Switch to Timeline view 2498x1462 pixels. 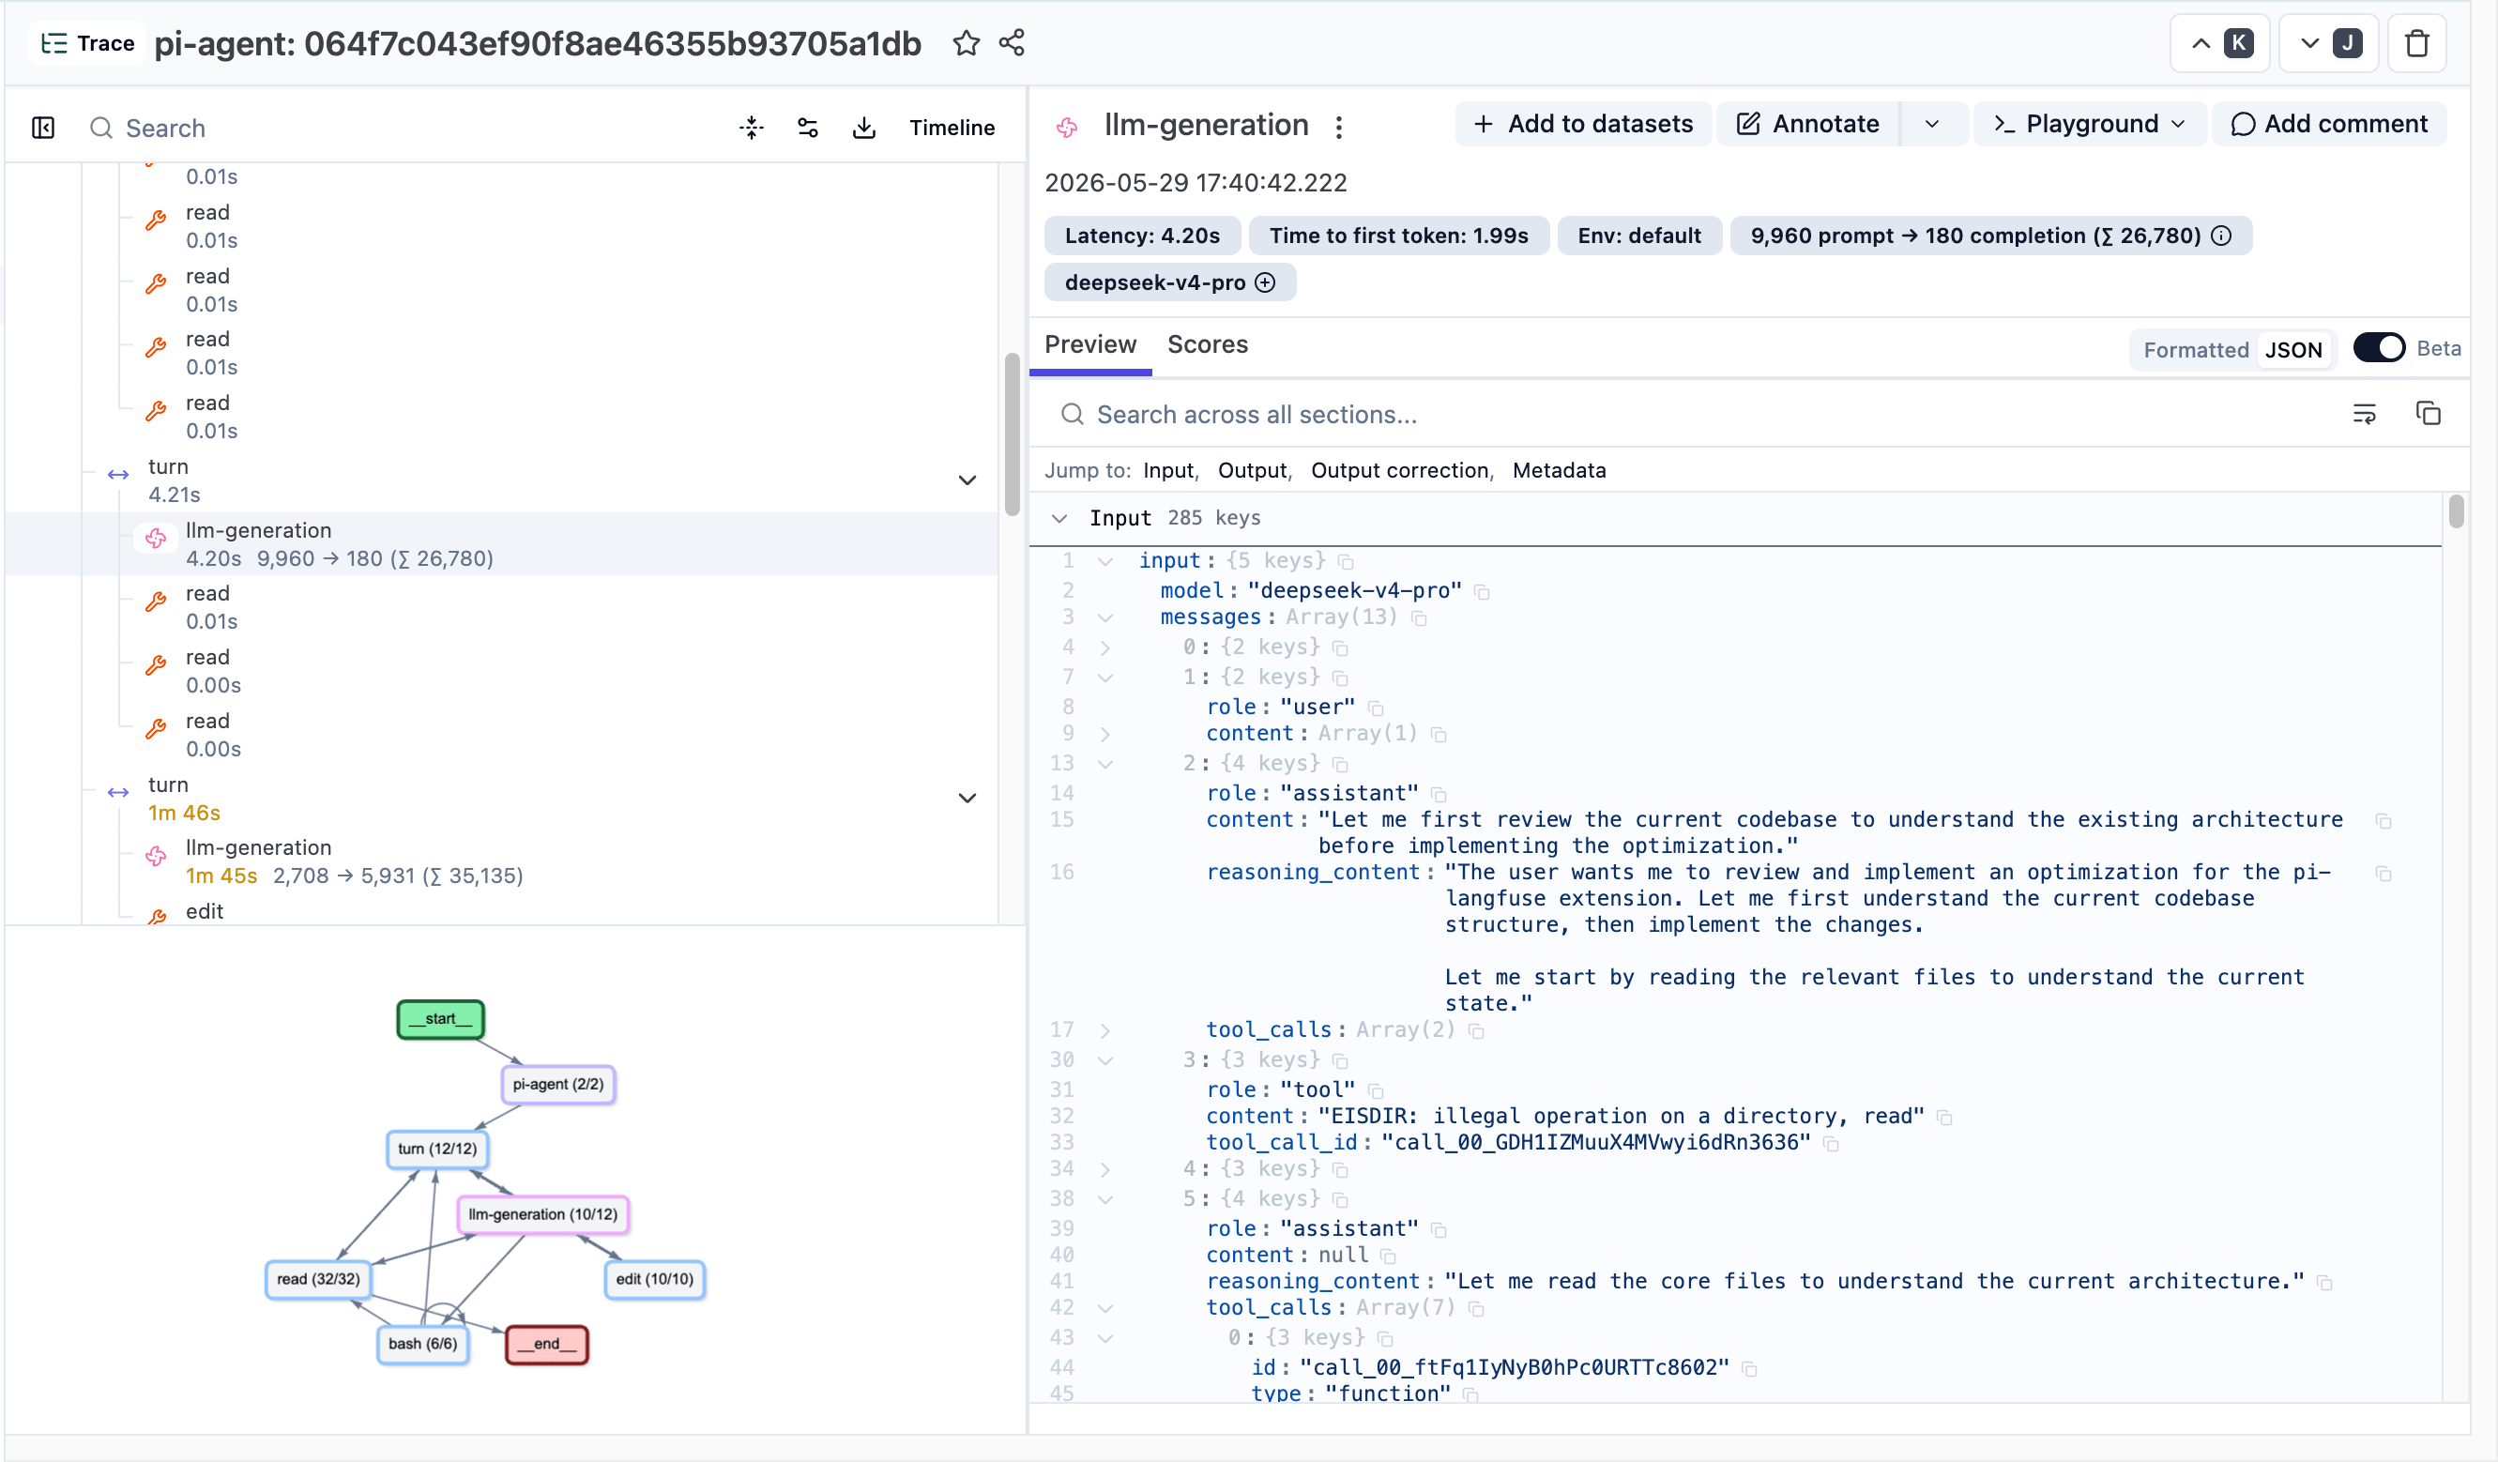pos(952,128)
